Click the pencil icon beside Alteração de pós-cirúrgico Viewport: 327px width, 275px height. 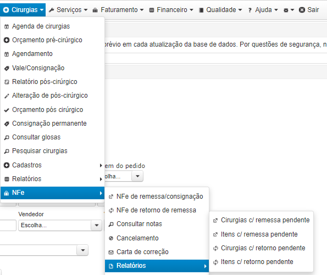7,96
